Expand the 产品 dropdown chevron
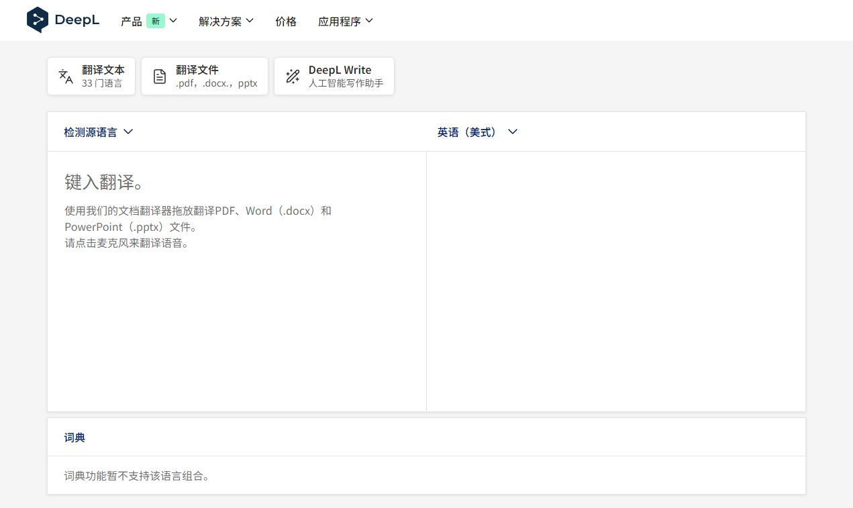The width and height of the screenshot is (853, 508). point(173,21)
